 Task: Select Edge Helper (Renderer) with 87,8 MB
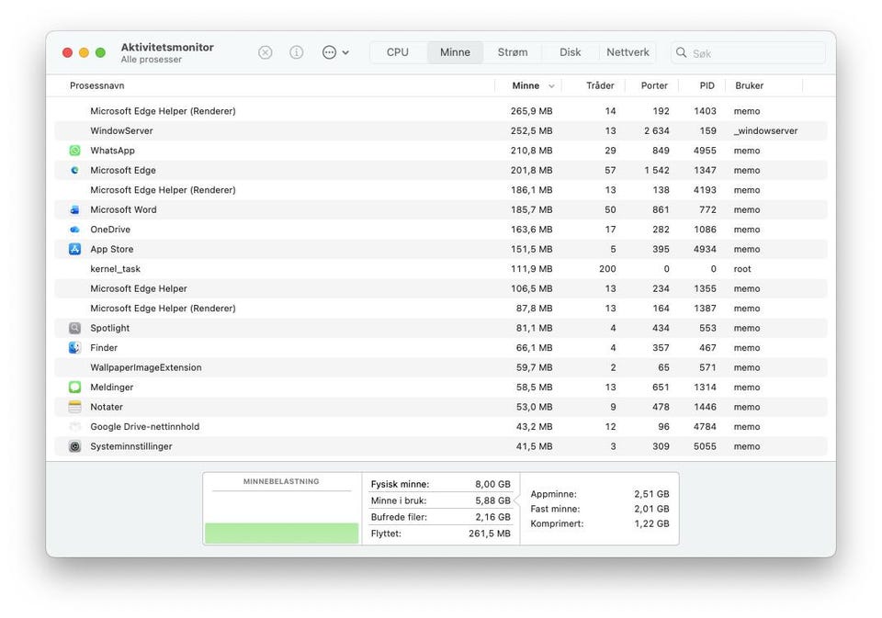[x=441, y=309]
